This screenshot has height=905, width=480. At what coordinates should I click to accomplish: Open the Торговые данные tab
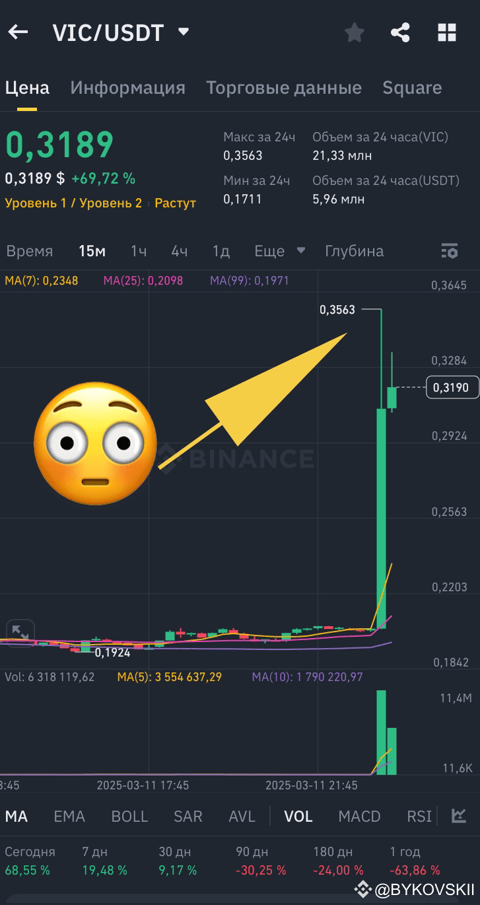(x=284, y=87)
